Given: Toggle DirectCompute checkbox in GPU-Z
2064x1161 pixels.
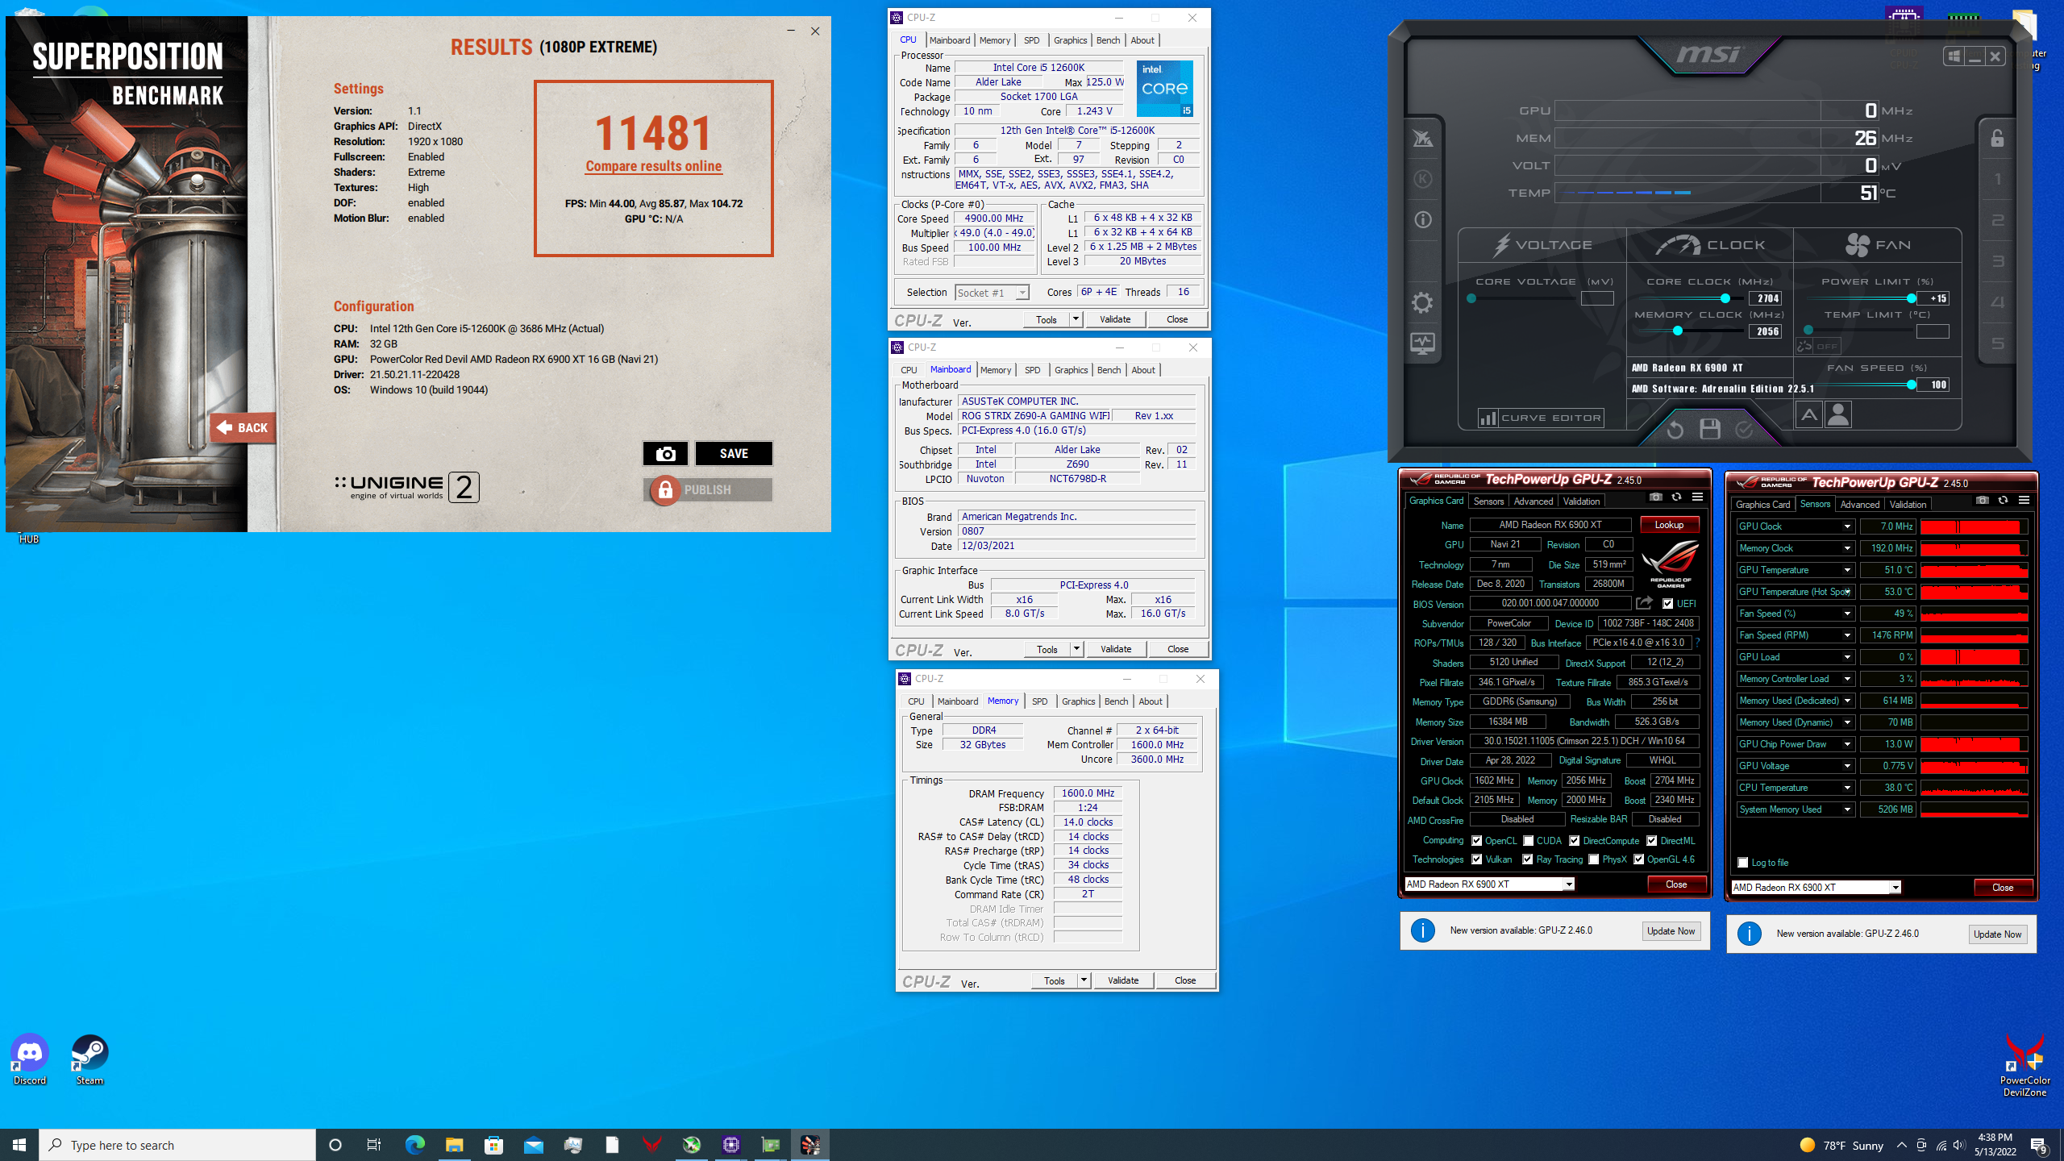Looking at the screenshot, I should coord(1574,840).
